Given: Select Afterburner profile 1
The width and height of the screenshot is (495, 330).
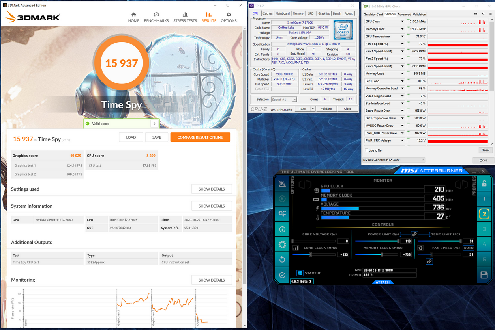Looking at the screenshot, I should click(x=484, y=199).
